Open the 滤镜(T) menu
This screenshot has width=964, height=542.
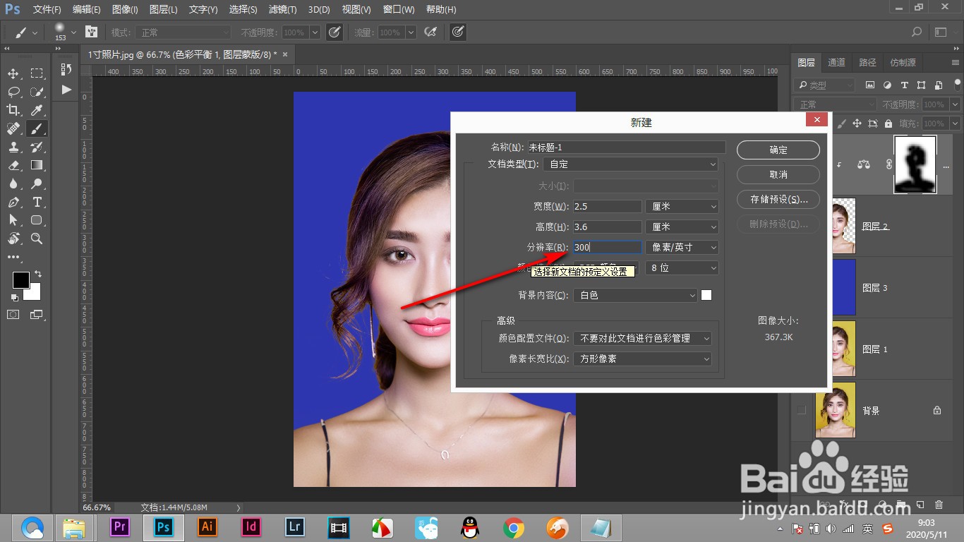click(282, 10)
